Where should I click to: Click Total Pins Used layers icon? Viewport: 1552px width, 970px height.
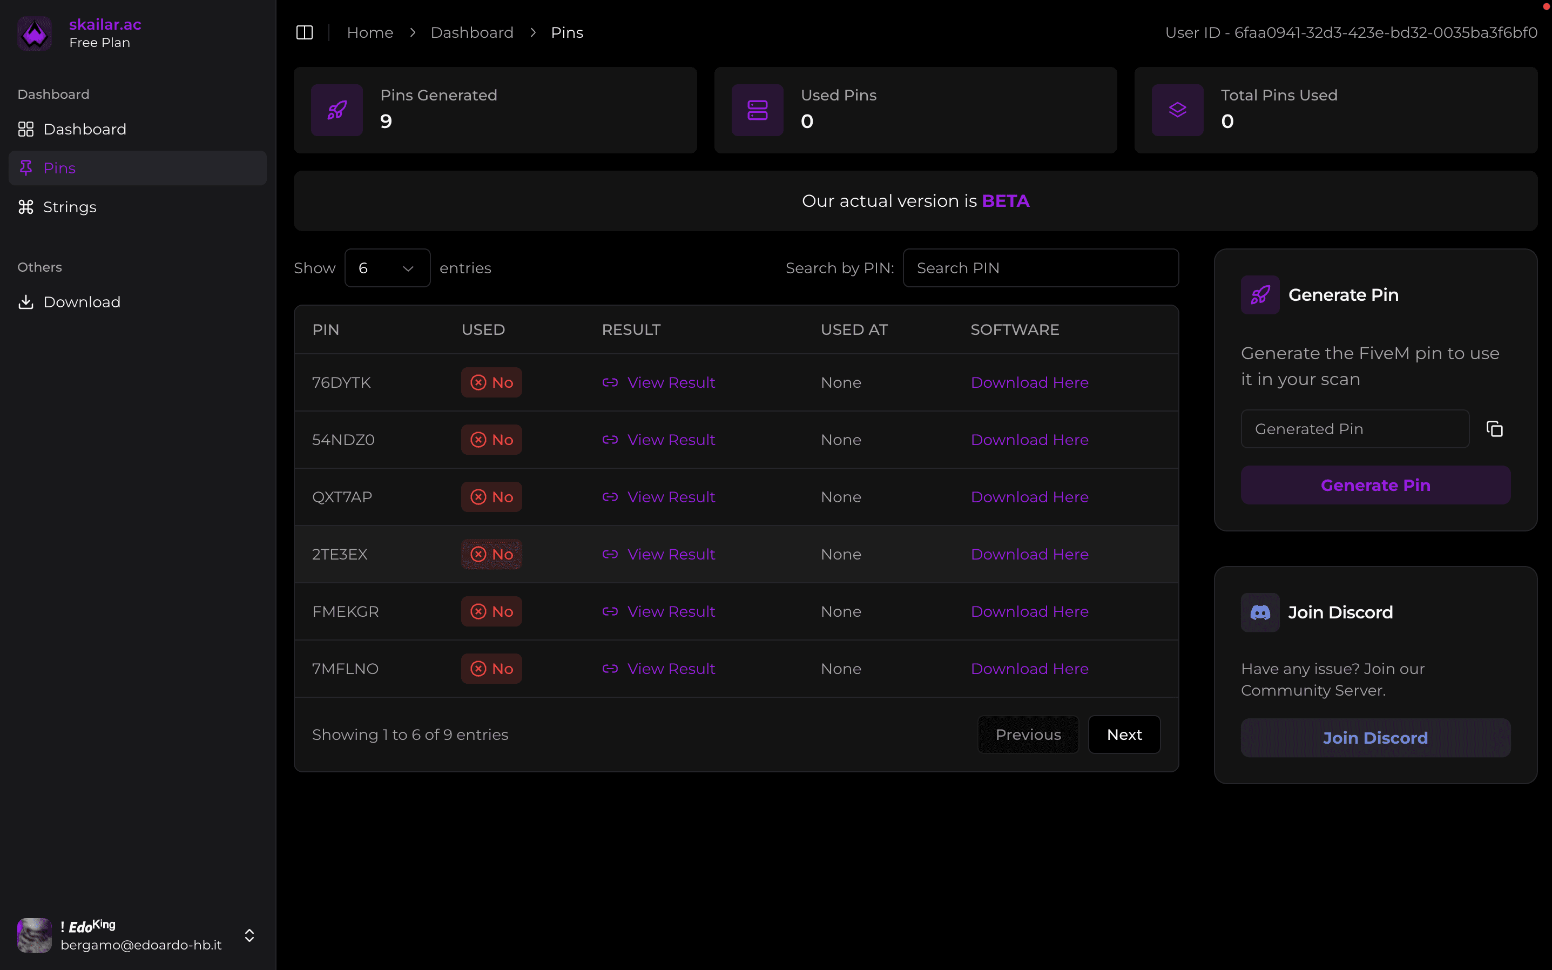(1177, 110)
